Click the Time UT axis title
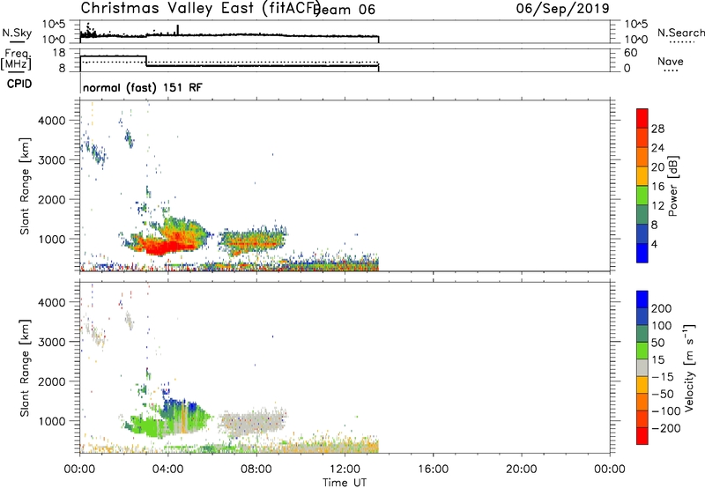 [345, 482]
